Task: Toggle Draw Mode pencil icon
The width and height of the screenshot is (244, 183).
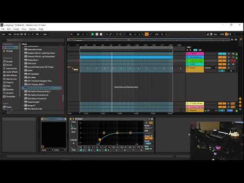Action: 208,34
